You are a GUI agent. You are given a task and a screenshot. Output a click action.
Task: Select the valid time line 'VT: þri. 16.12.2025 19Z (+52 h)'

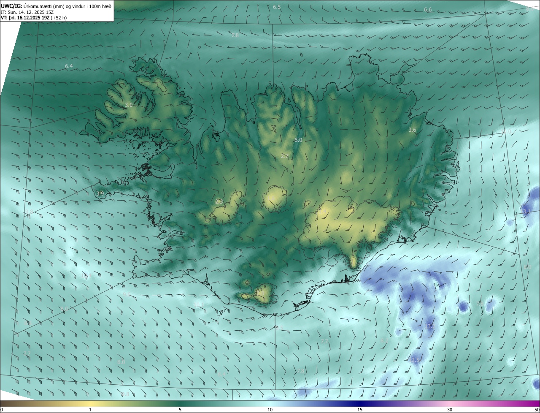pos(34,18)
